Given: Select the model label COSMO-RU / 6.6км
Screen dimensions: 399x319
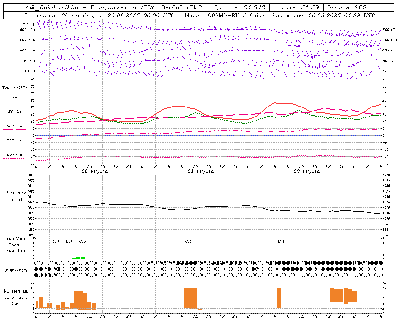Looking at the screenshot, I should coord(236,15).
